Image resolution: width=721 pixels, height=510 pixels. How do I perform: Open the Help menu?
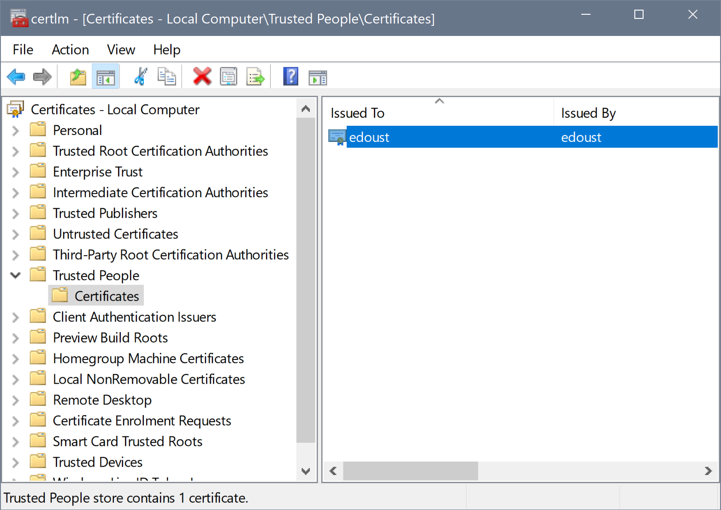click(166, 49)
